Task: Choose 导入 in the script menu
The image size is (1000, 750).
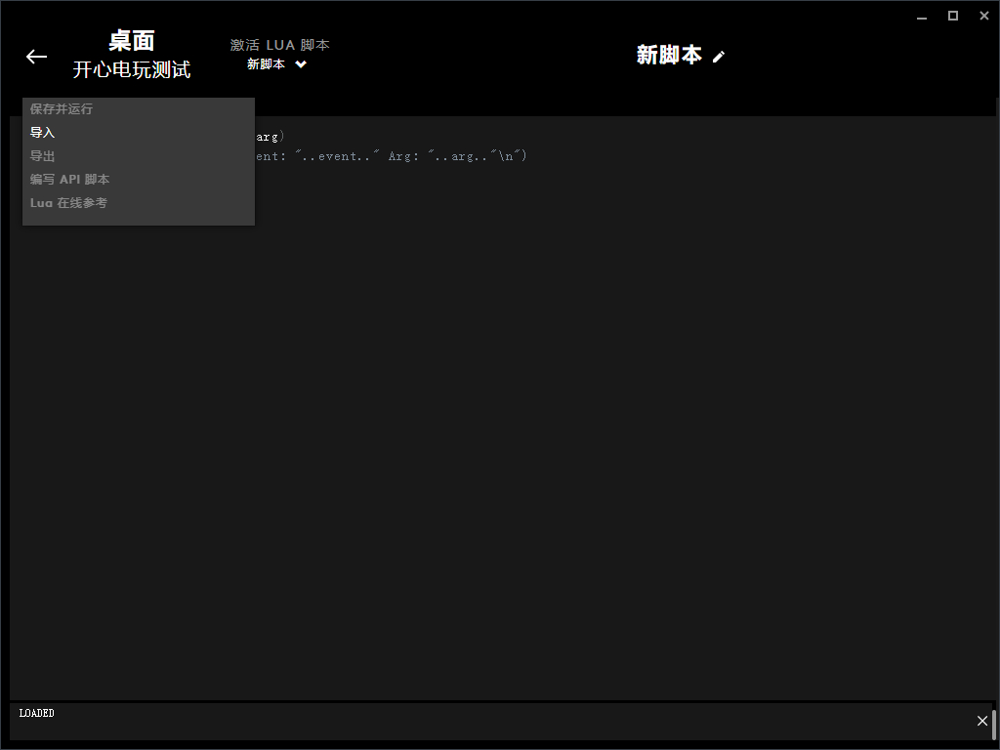Action: 43,133
